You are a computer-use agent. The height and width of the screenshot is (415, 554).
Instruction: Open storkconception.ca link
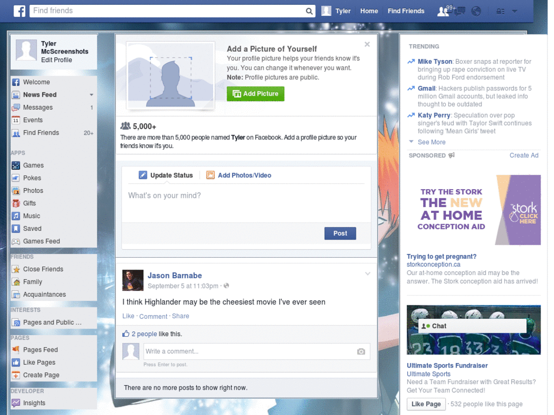click(x=433, y=265)
